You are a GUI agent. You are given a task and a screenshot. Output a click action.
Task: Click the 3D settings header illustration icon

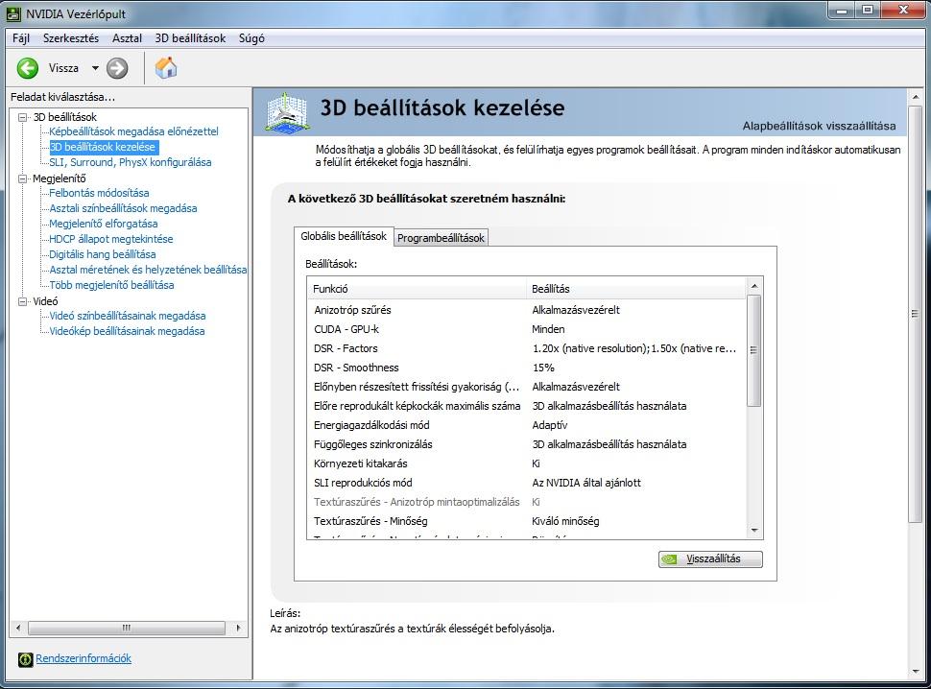coord(287,111)
